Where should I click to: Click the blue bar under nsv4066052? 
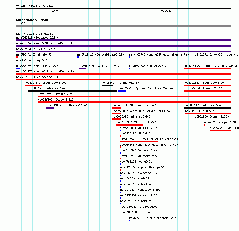click(x=122, y=91)
